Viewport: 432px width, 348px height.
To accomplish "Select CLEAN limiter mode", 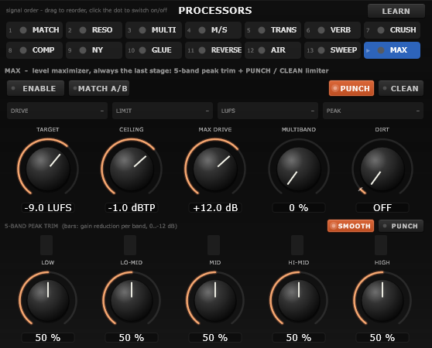I will click(x=401, y=88).
